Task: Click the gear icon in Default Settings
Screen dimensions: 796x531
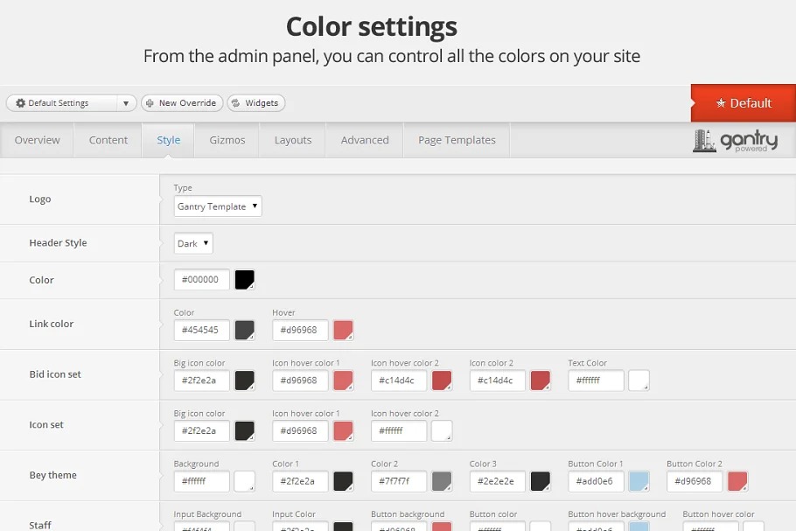Action: (x=20, y=103)
